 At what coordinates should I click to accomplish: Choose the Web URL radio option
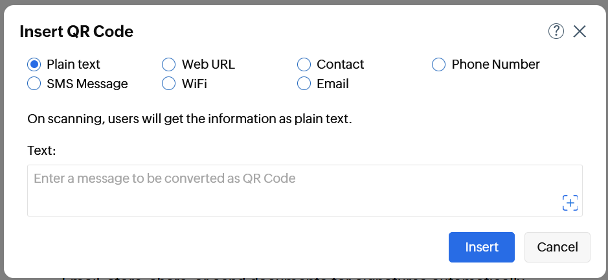[x=168, y=64]
